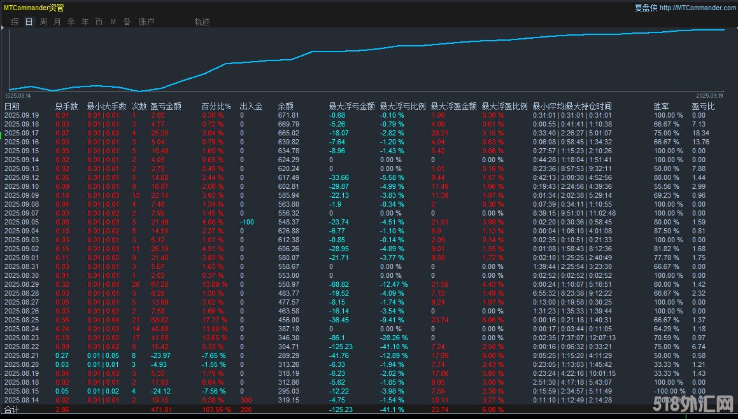738x419 pixels.
Task: Open the 年 yearly view icon
Action: 85,21
